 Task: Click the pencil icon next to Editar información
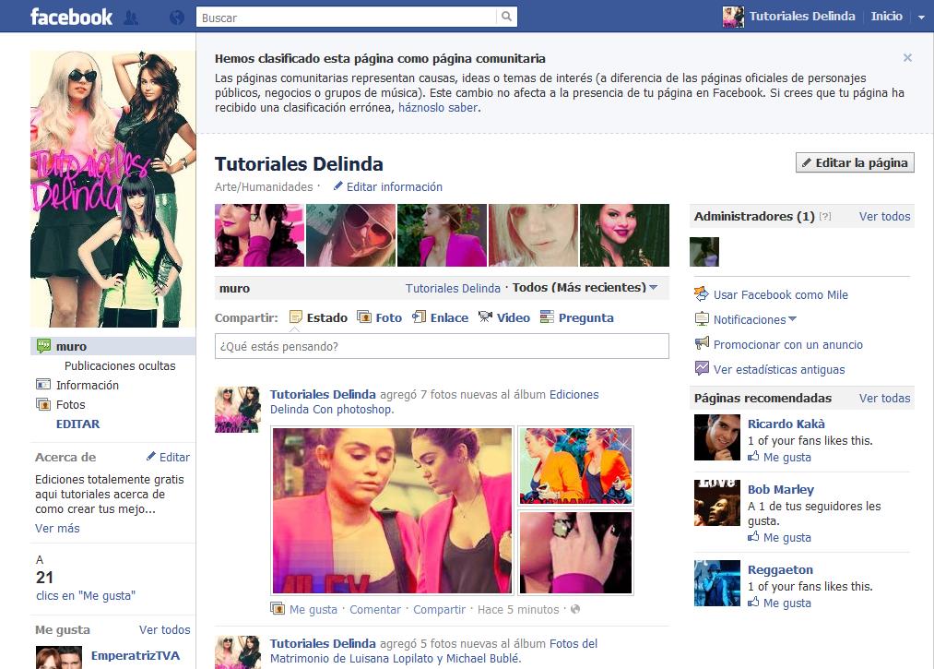tap(337, 186)
